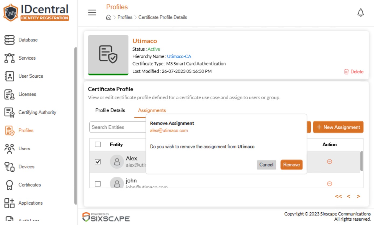Click the New Assignment button
374x225 pixels.
tap(338, 127)
